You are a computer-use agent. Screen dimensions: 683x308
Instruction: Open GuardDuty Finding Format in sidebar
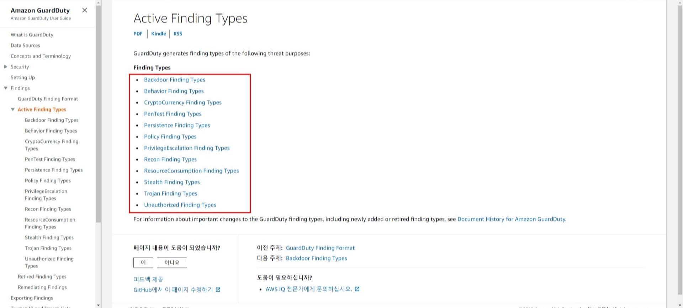(48, 99)
